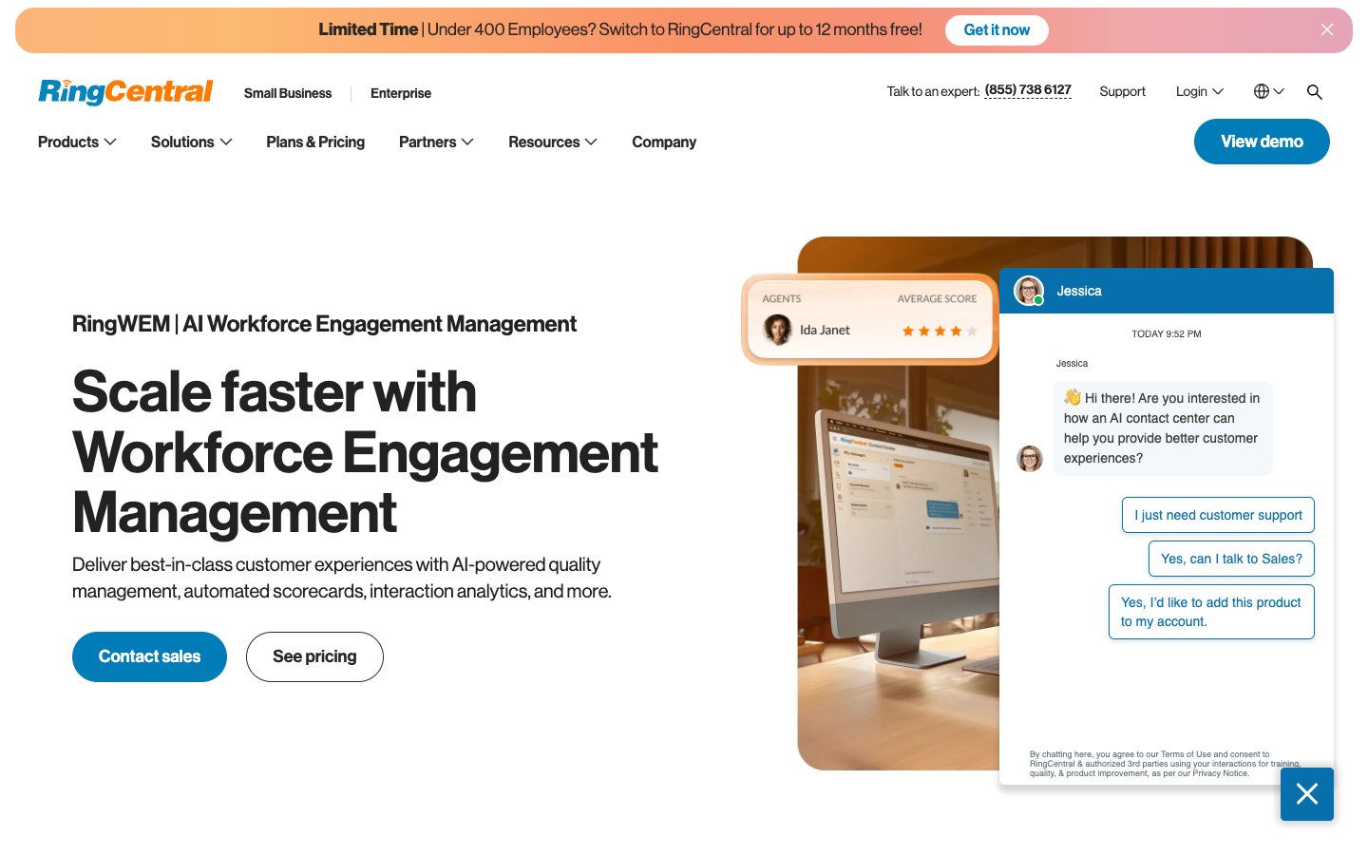Click Jessica's avatar in chat window
This screenshot has width=1368, height=855.
pyautogui.click(x=1029, y=291)
